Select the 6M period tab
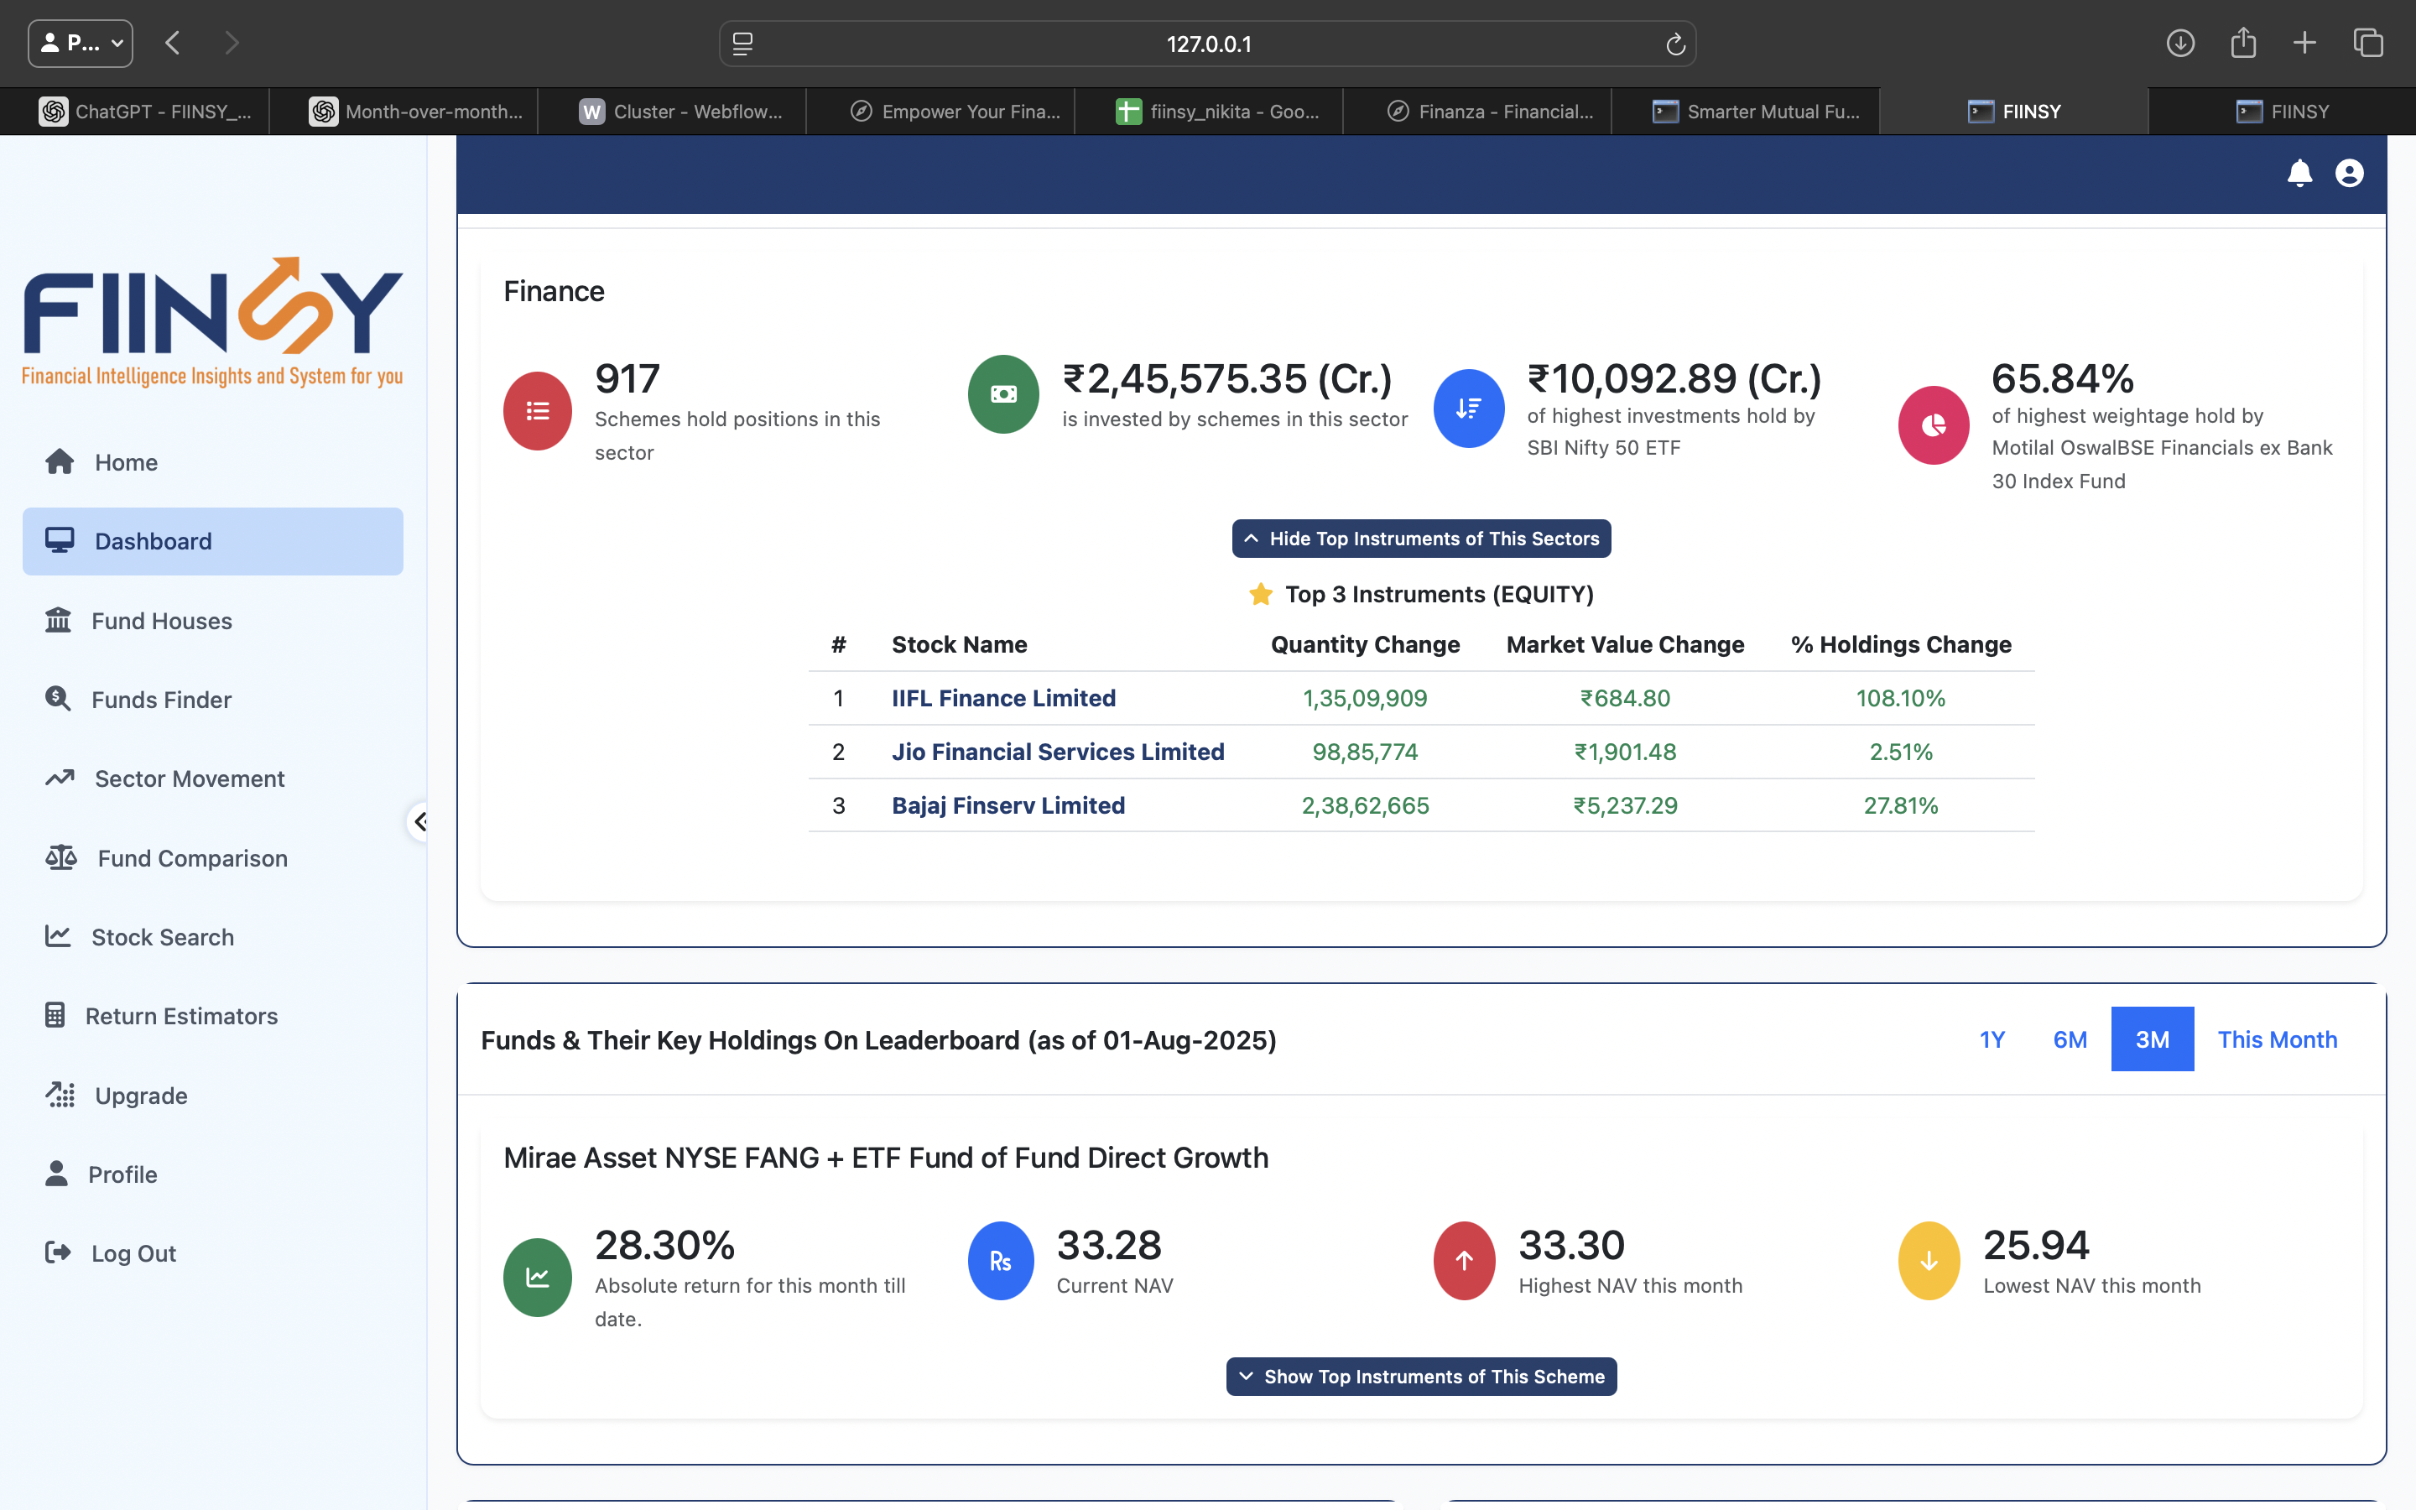Viewport: 2416px width, 1510px height. (x=2070, y=1039)
